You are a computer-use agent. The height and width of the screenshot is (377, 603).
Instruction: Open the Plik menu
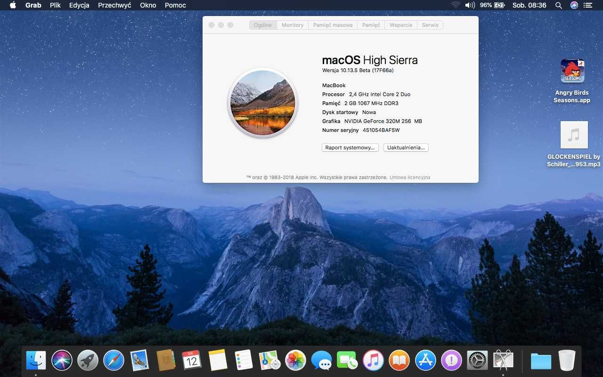55,5
